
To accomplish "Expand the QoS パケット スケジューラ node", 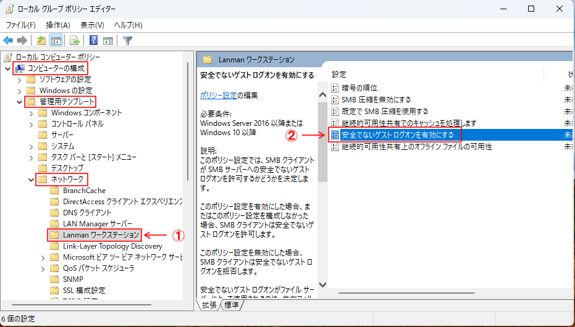I will click(x=43, y=268).
